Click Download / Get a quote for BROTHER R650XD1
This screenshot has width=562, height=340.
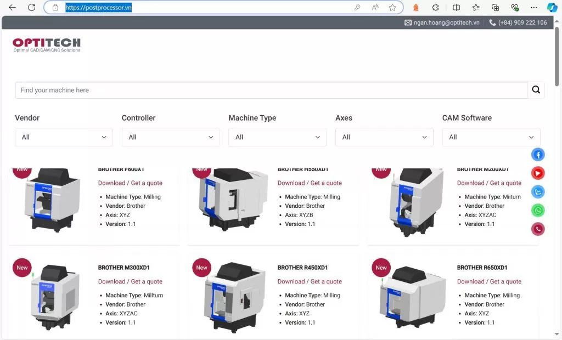pyautogui.click(x=489, y=282)
